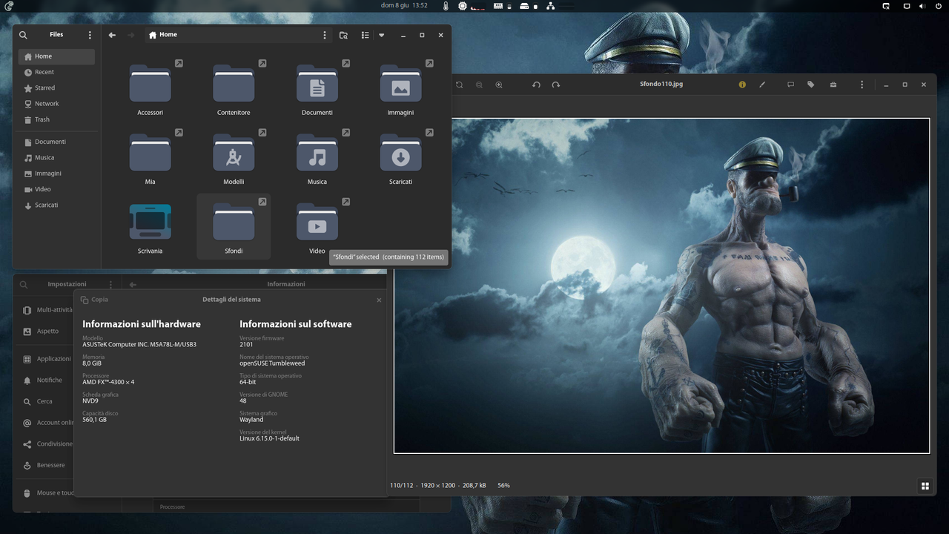Viewport: 949px width, 534px height.
Task: Close the Dettagli del sistema dialog
Action: point(379,300)
